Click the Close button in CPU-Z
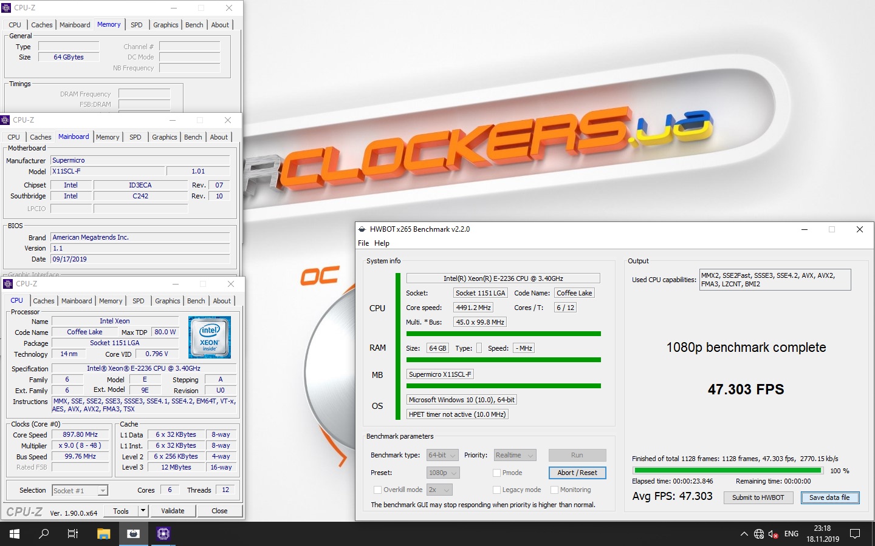This screenshot has height=546, width=875. (219, 511)
